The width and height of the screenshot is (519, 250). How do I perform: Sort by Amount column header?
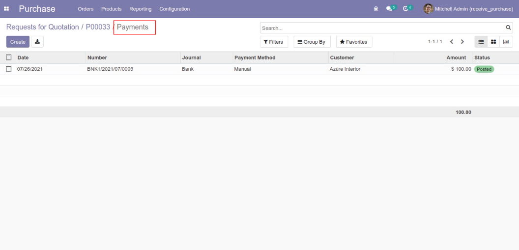tap(433, 57)
